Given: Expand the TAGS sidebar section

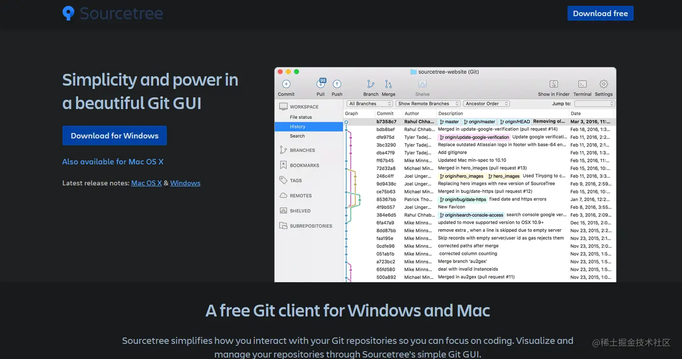Looking at the screenshot, I should click(x=296, y=181).
